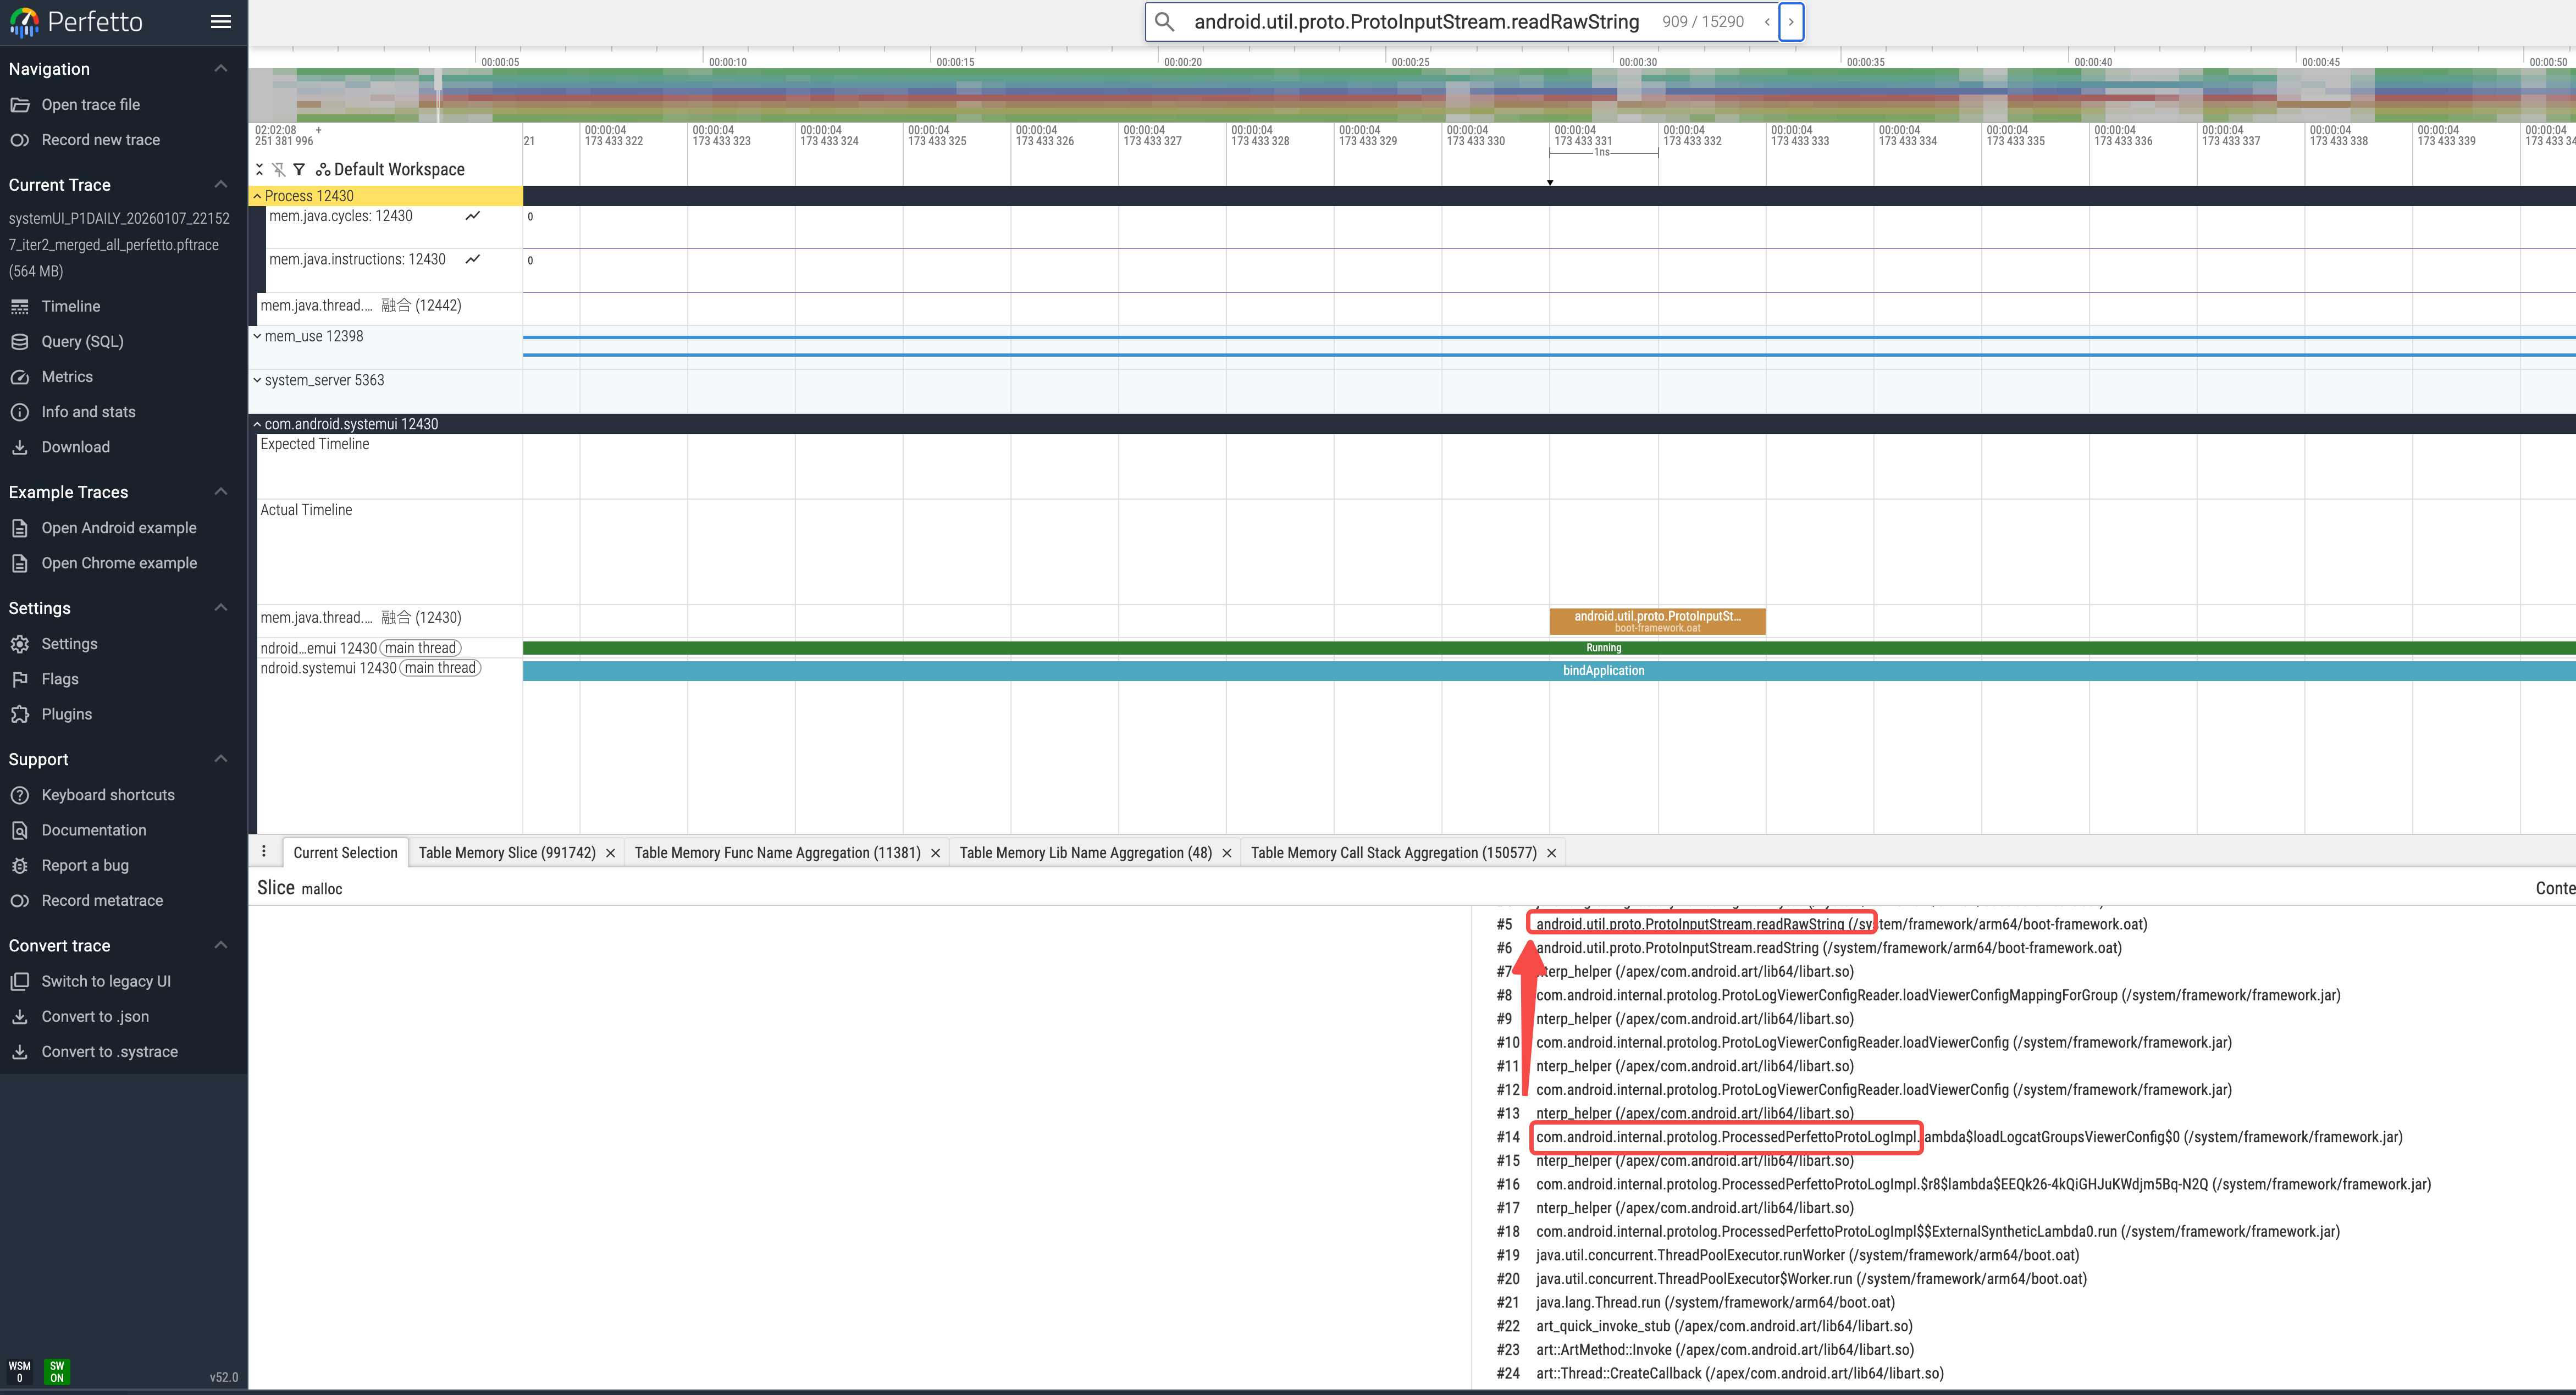Open the Metrics page
Viewport: 2576px width, 1395px height.
click(x=67, y=377)
